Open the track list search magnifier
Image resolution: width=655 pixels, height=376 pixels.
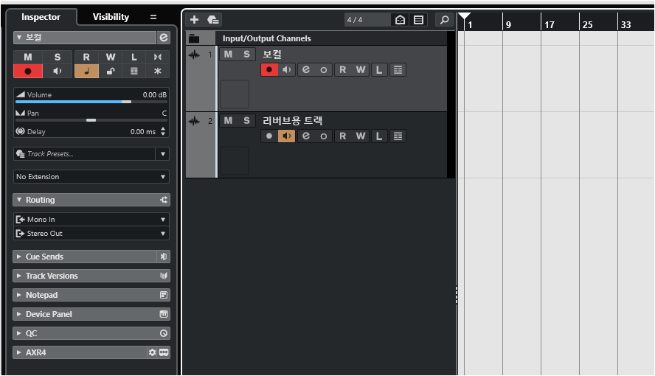tap(444, 20)
